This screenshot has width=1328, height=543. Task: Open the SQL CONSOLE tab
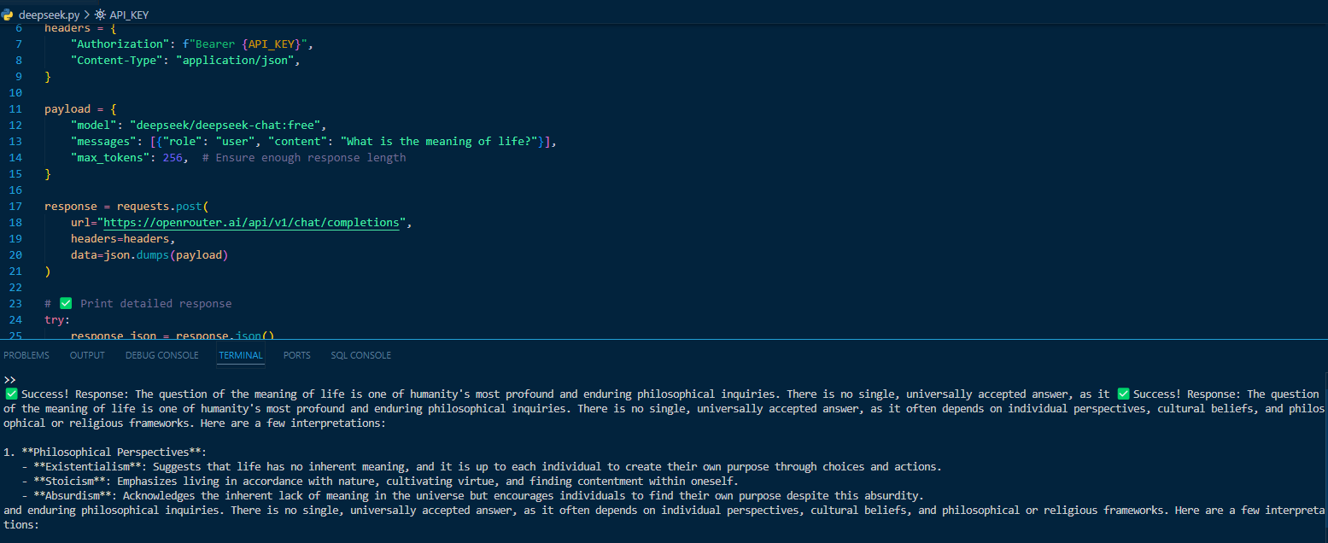tap(361, 355)
